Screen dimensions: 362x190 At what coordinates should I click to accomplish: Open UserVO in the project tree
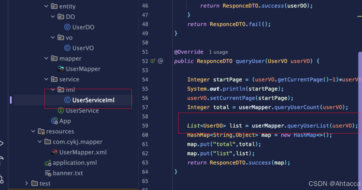click(x=83, y=48)
